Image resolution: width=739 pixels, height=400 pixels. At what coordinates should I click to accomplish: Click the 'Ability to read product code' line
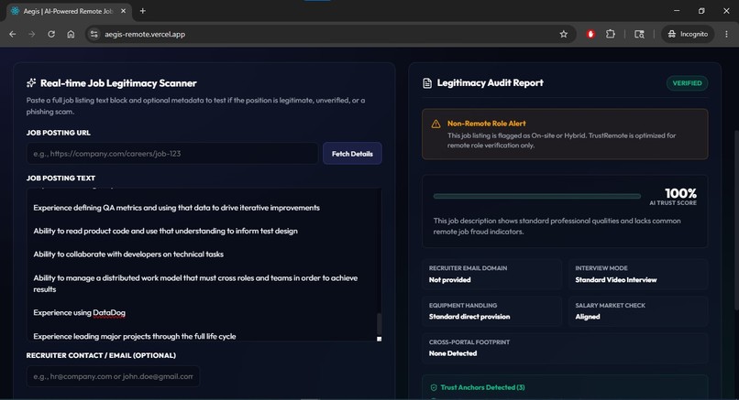[165, 231]
